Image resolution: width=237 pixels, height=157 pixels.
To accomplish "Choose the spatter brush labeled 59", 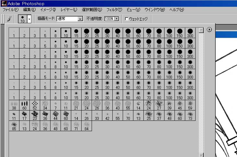I will coord(190,105).
